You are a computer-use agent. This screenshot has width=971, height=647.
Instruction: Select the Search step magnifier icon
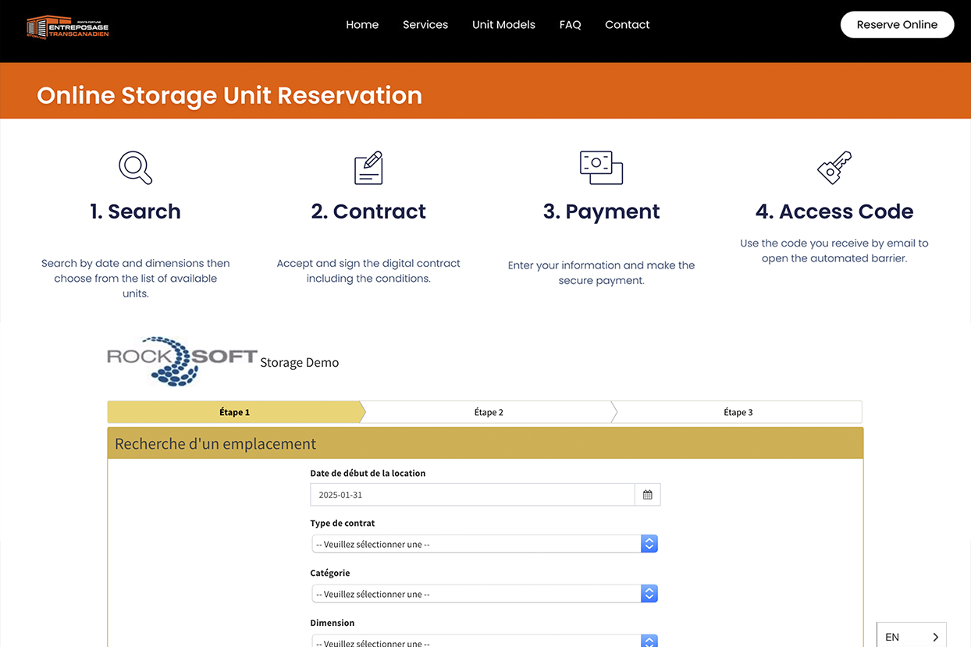click(x=135, y=167)
